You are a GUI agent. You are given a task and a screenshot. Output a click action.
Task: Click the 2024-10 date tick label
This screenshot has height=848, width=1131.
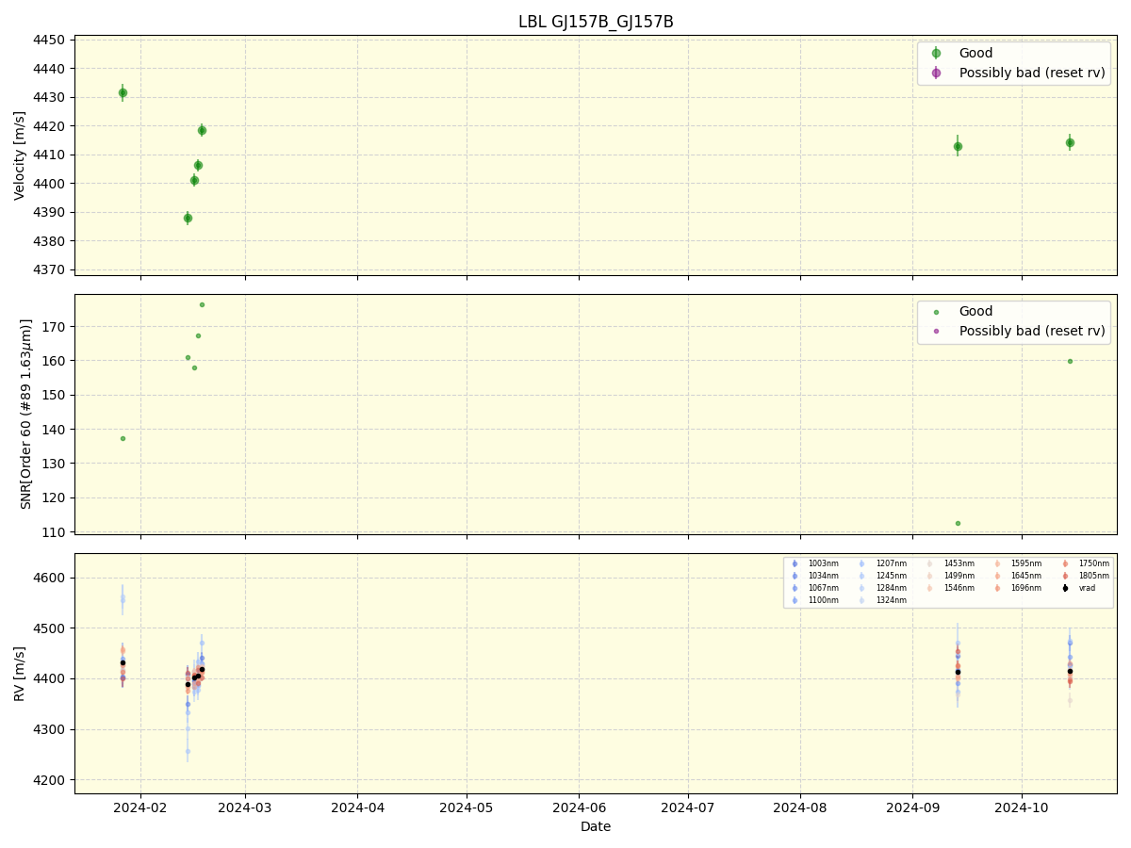point(1022,807)
